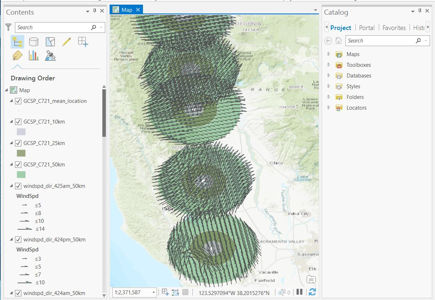The height and width of the screenshot is (300, 435).
Task: Select List By Charts icon
Action: 34,56
